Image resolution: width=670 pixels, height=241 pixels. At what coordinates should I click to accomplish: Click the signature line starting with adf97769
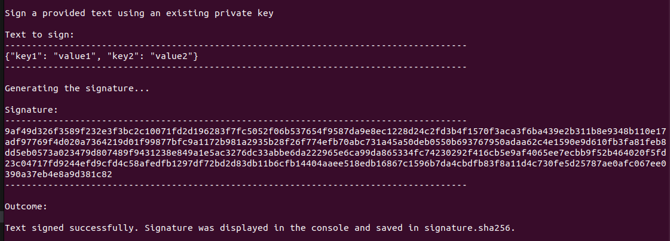pyautogui.click(x=335, y=142)
